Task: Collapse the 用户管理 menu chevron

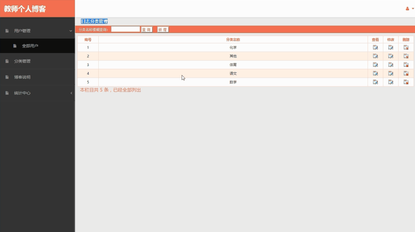Action: [71, 31]
